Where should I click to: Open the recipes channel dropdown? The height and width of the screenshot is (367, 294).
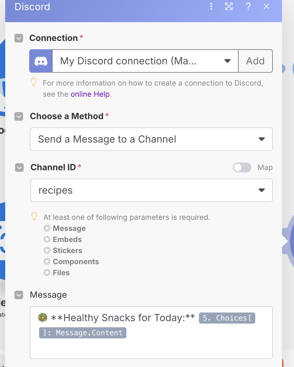click(151, 190)
